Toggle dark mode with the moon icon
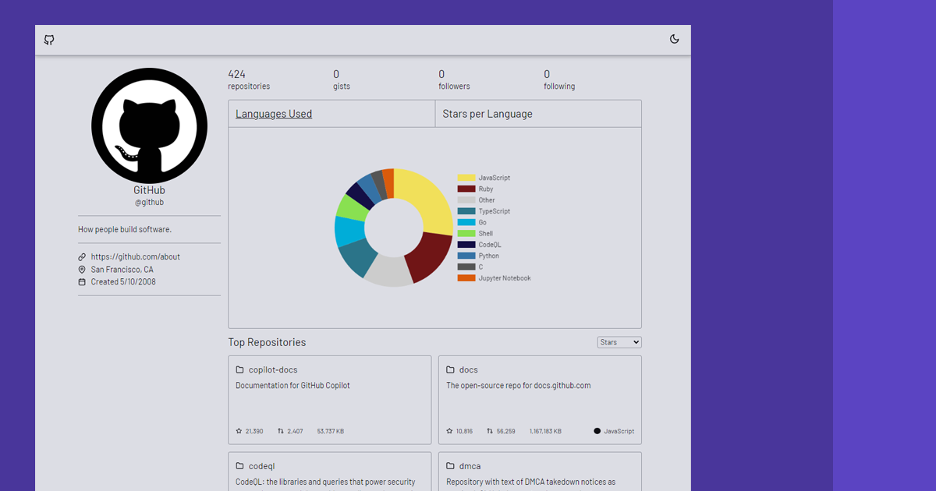 coord(675,39)
